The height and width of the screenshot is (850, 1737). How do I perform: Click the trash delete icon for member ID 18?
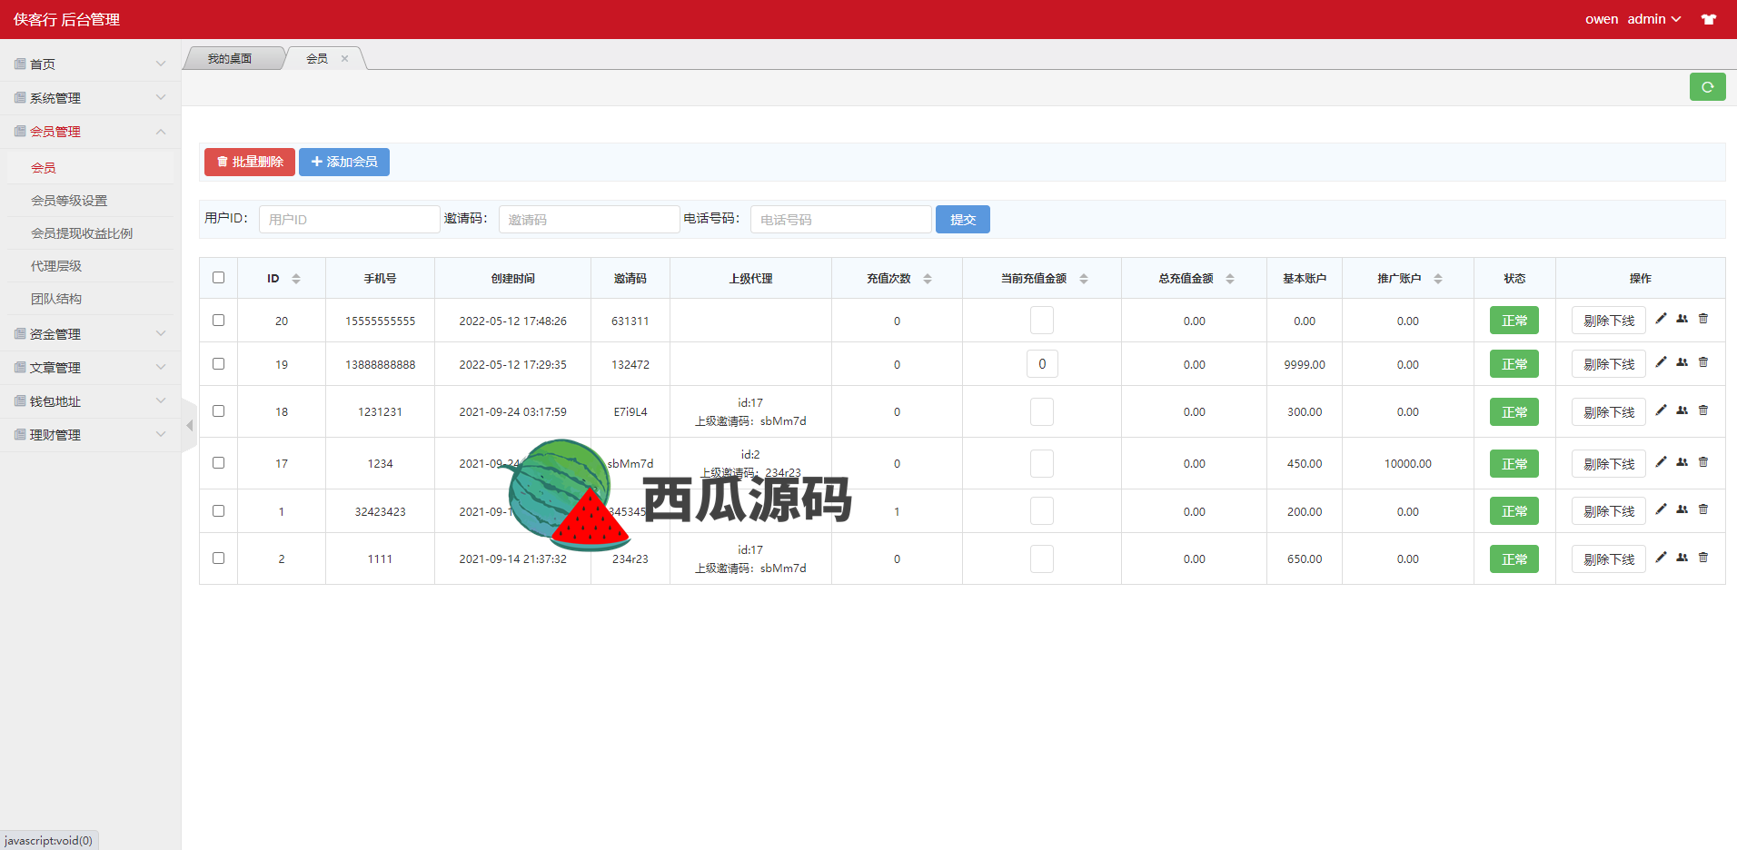1703,410
